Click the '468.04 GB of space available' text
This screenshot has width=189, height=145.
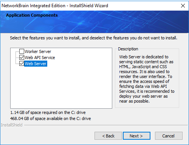point(51,118)
